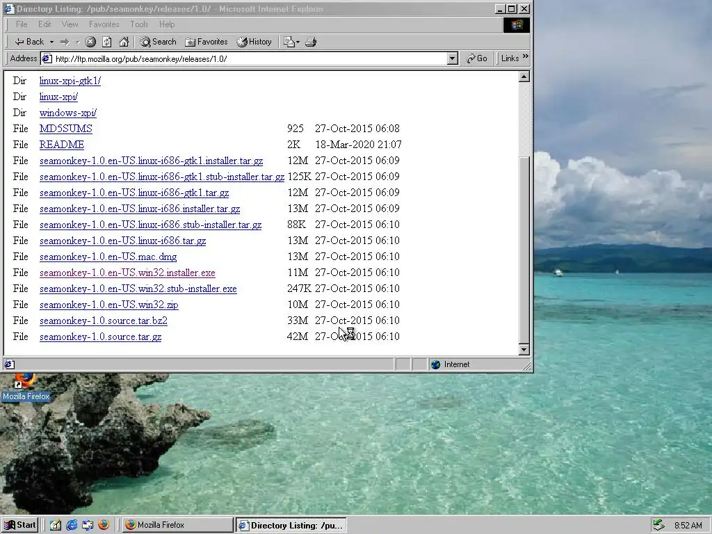Download seamonkey-1.0.en-US.linux-i686-gtk1.tar.gz
Viewport: 712px width, 534px height.
(134, 193)
